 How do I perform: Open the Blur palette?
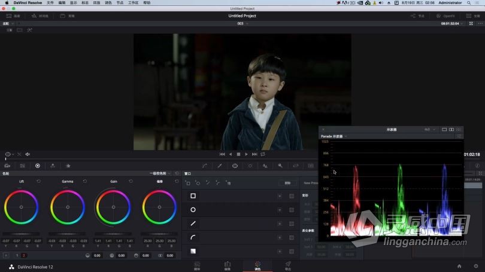pyautogui.click(x=265, y=166)
